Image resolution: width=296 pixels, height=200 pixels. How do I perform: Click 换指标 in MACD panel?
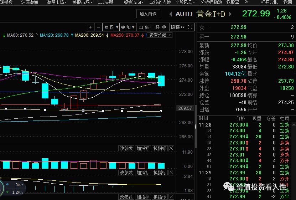pyautogui.click(x=160, y=173)
